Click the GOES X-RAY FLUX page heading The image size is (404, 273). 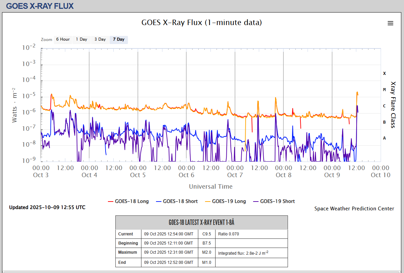click(40, 6)
